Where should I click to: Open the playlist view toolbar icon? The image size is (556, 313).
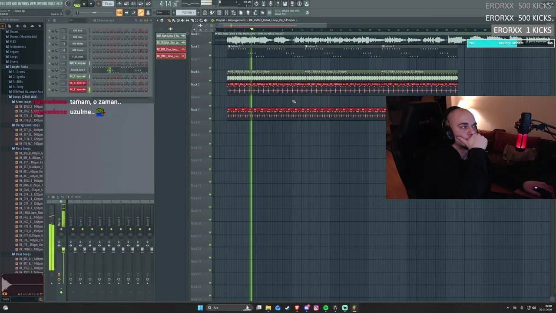(x=205, y=13)
